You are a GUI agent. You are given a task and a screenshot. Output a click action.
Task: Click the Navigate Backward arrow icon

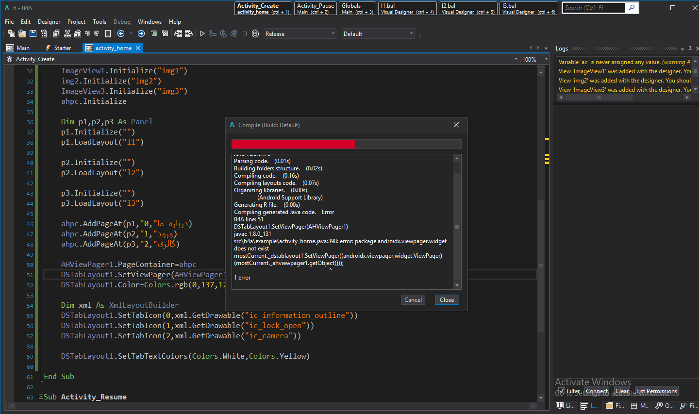(121, 33)
